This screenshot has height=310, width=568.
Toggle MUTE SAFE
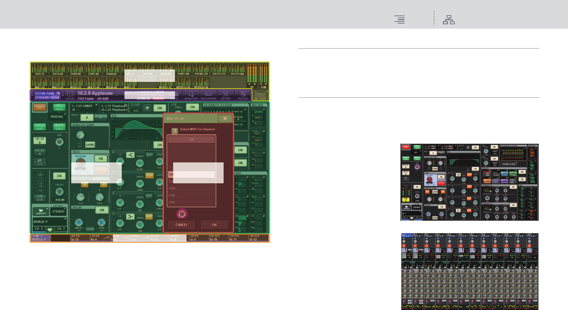59,127
